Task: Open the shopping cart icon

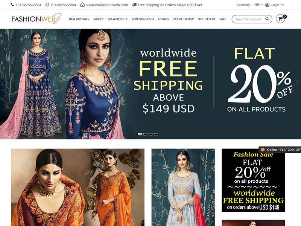Action: (x=280, y=19)
